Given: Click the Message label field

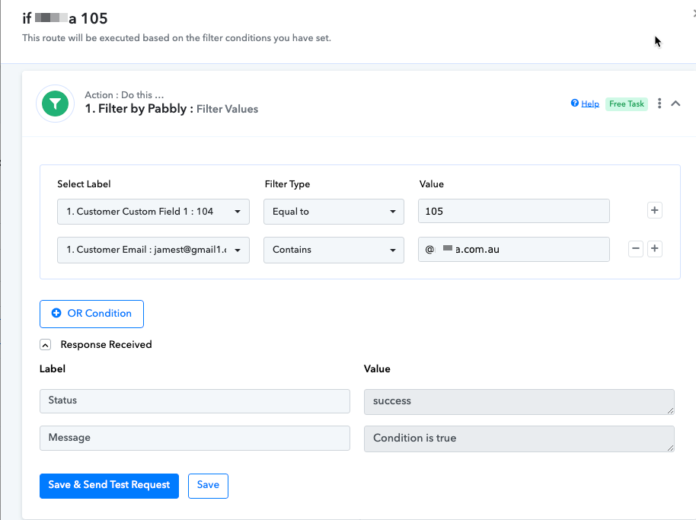Looking at the screenshot, I should pos(194,438).
